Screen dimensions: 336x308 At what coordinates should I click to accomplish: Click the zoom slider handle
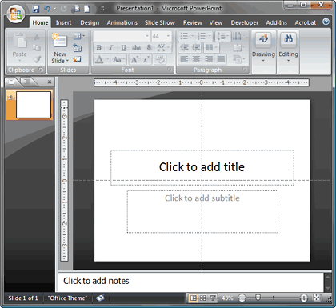[x=258, y=298]
